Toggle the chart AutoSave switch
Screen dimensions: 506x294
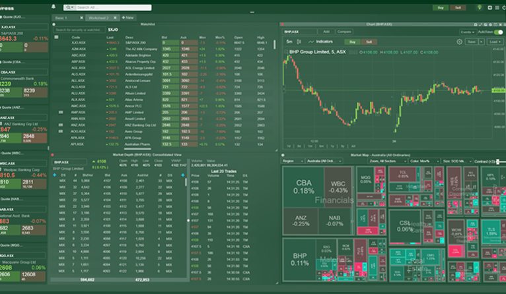499,32
